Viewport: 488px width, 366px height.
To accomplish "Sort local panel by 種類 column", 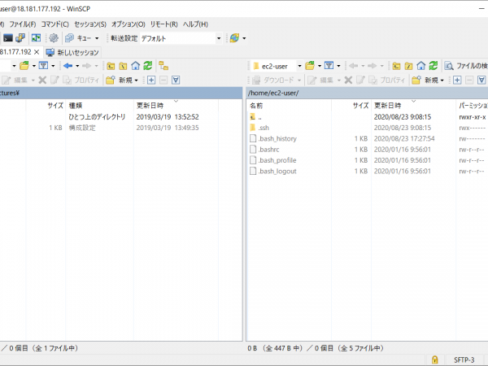I will point(99,106).
